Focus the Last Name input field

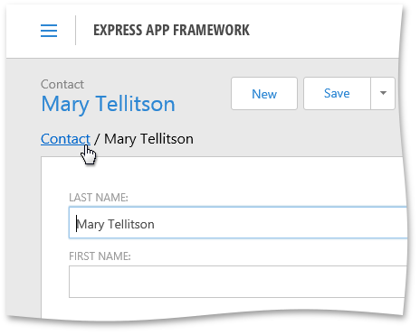click(238, 223)
